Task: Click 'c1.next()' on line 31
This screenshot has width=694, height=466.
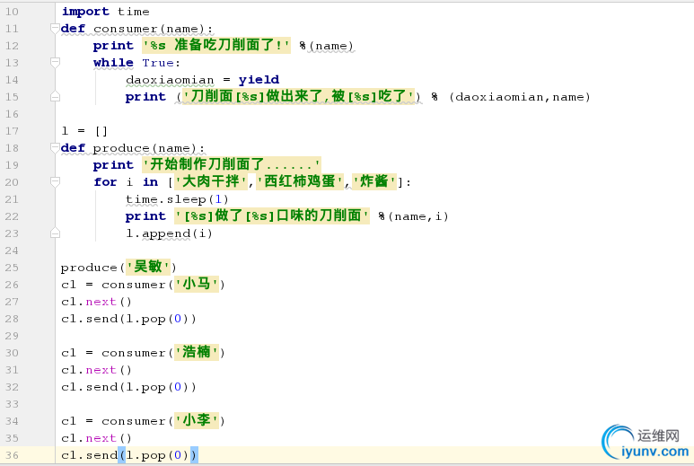Action: tap(96, 370)
